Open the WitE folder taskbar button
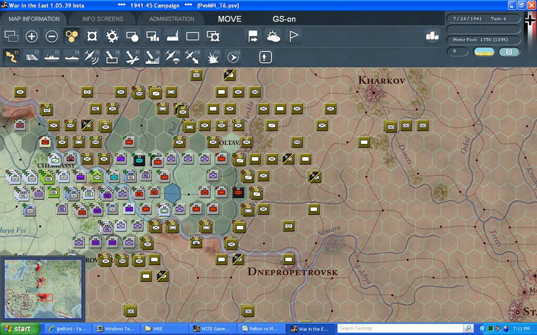This screenshot has width=537, height=335. pyautogui.click(x=165, y=329)
